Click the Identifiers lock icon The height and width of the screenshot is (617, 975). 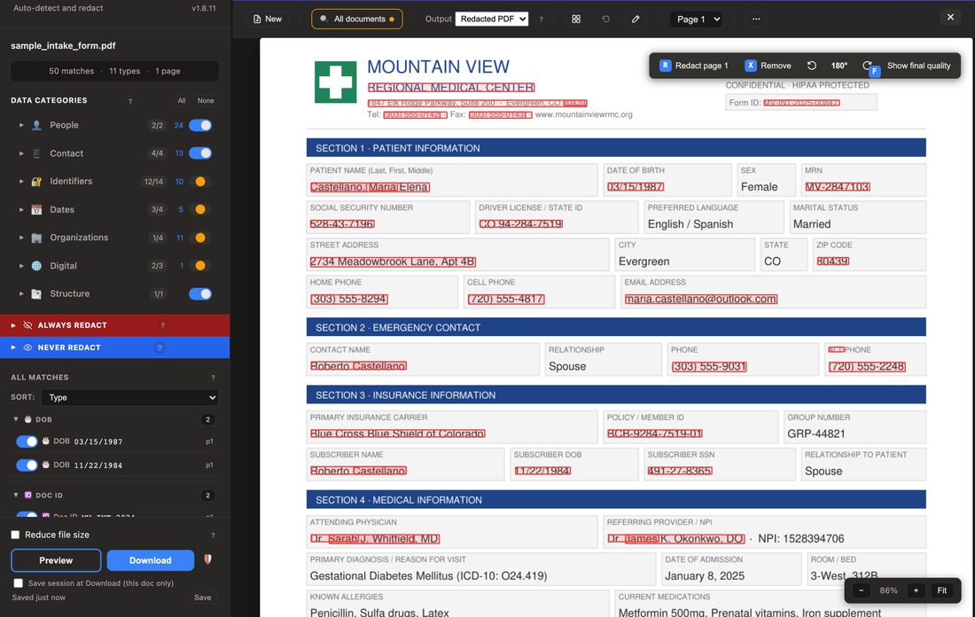(x=36, y=182)
